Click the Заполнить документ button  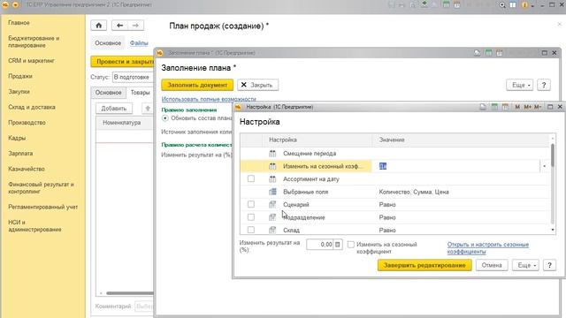click(197, 85)
